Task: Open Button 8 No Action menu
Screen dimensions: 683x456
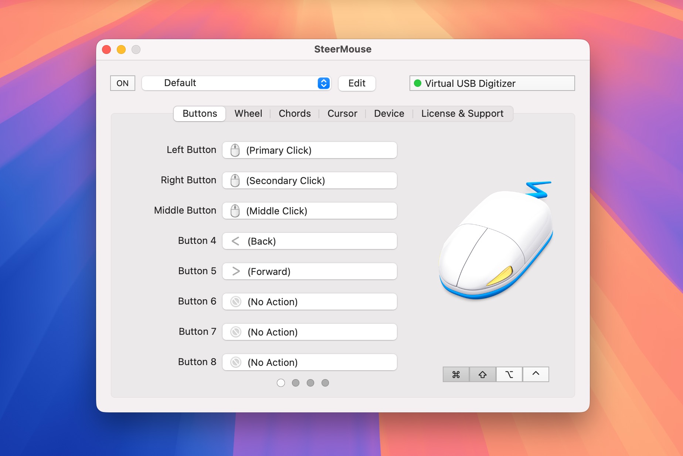Action: pyautogui.click(x=310, y=363)
